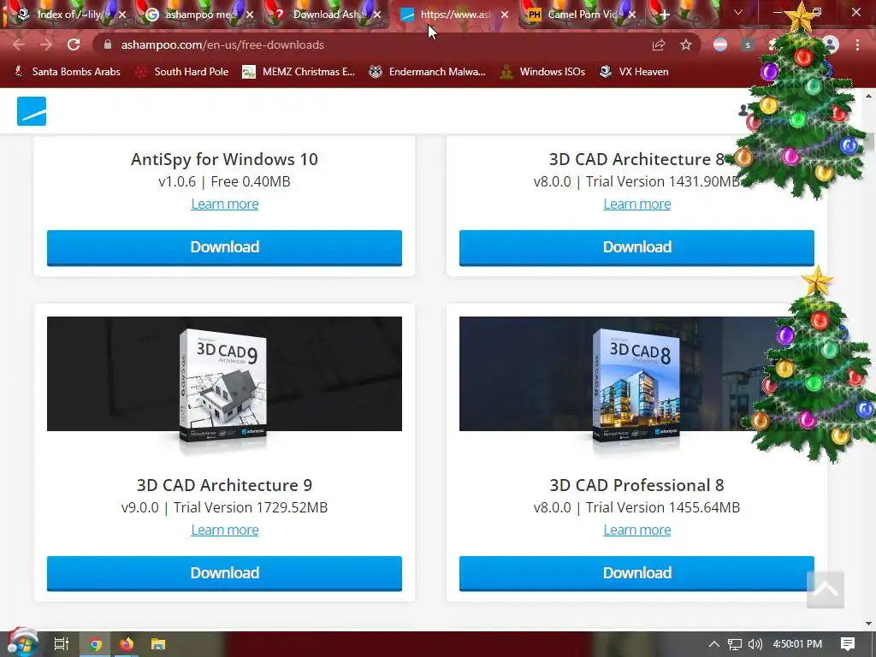Click the 'v1.0.6 | Free 0.40MB' text

(224, 181)
